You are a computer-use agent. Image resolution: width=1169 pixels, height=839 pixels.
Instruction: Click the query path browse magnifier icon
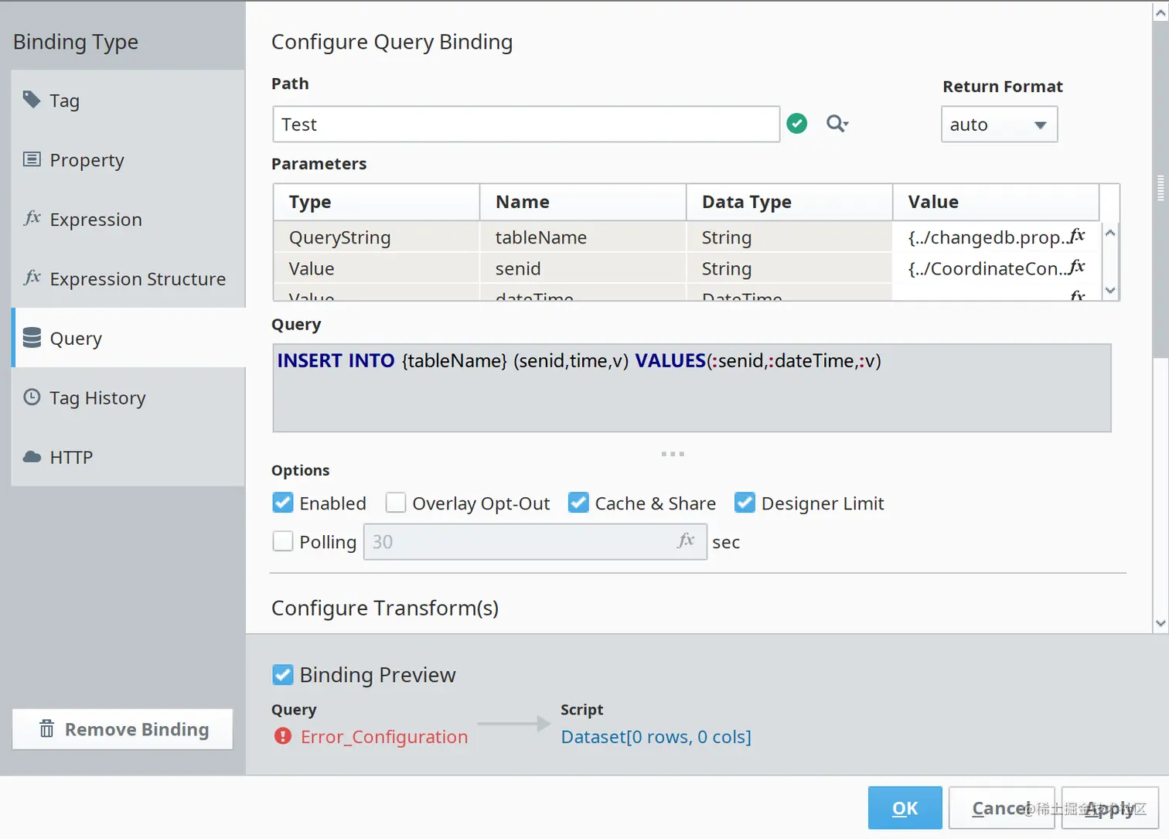837,124
